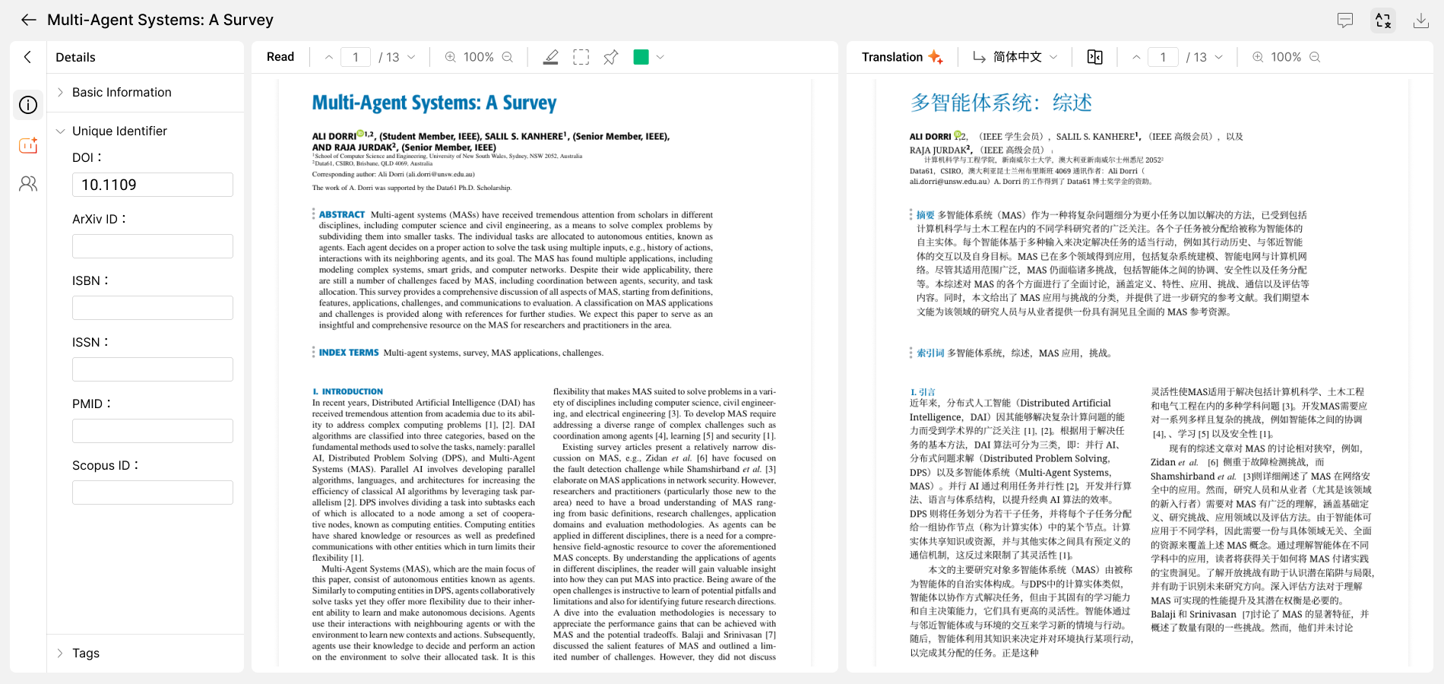Click the ArXiv ID input field

pyautogui.click(x=153, y=246)
